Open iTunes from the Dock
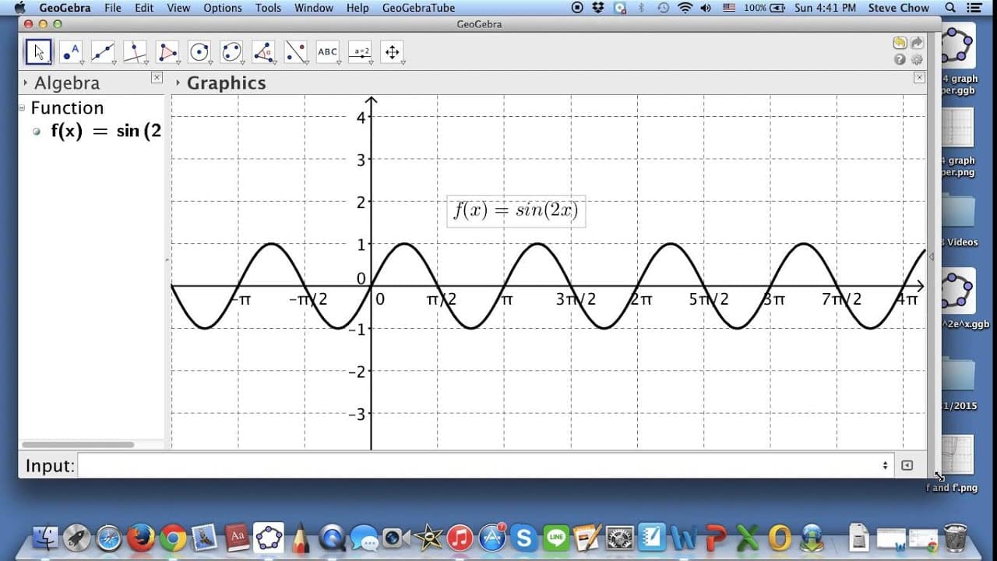997x561 pixels. coord(460,537)
